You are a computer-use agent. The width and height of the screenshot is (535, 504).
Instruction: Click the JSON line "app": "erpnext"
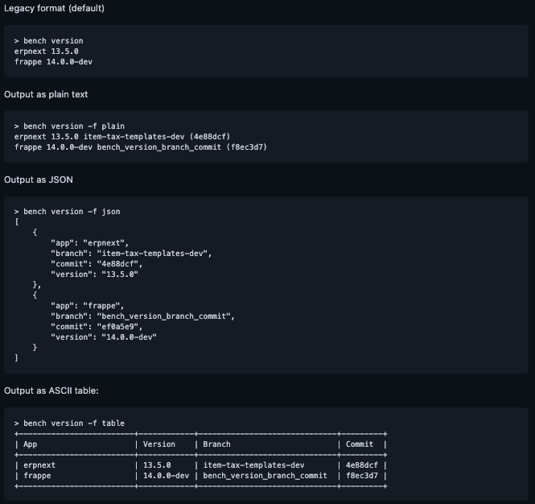coord(90,243)
